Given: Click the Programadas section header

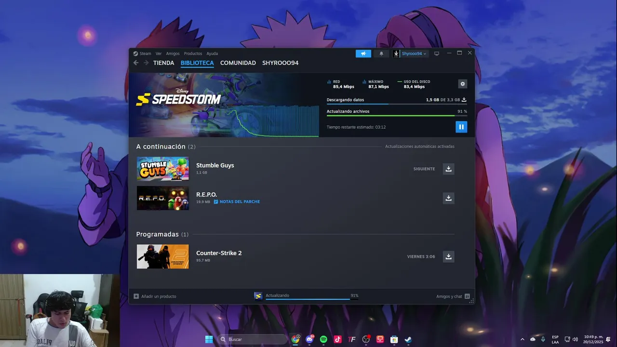Looking at the screenshot, I should (162, 234).
